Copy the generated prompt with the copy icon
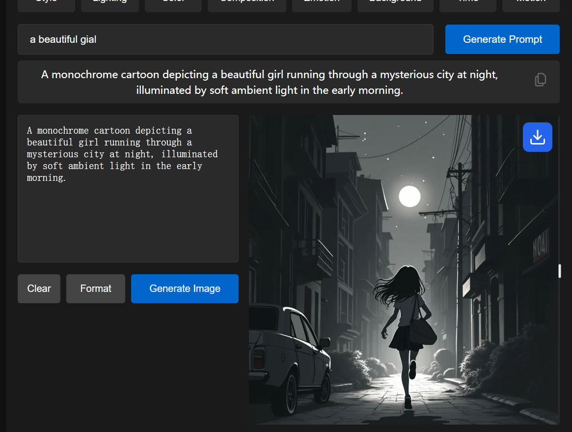The height and width of the screenshot is (432, 572). point(540,80)
